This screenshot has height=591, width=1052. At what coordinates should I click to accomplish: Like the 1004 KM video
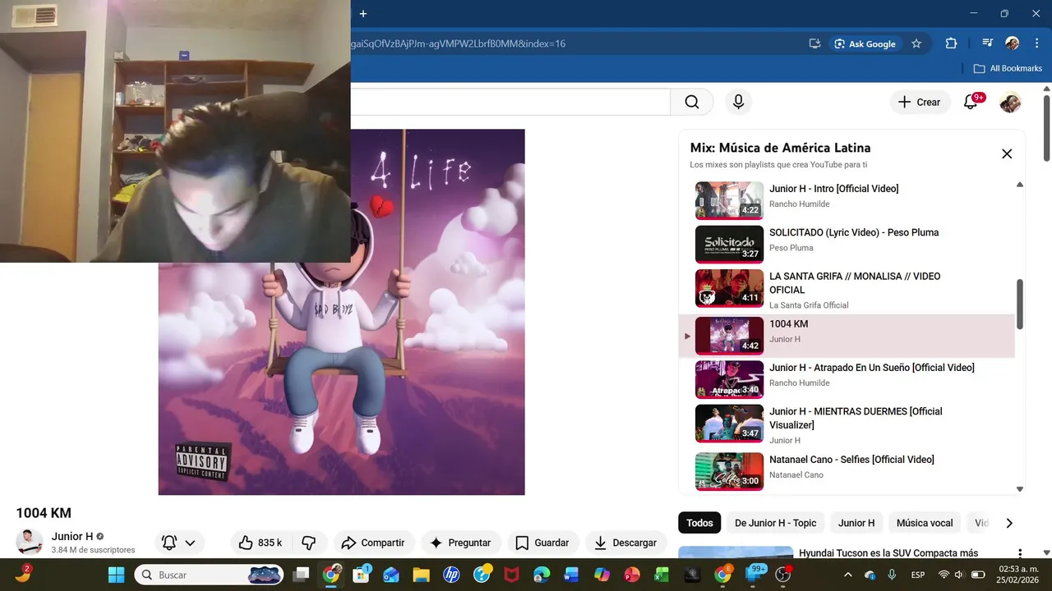click(x=261, y=543)
